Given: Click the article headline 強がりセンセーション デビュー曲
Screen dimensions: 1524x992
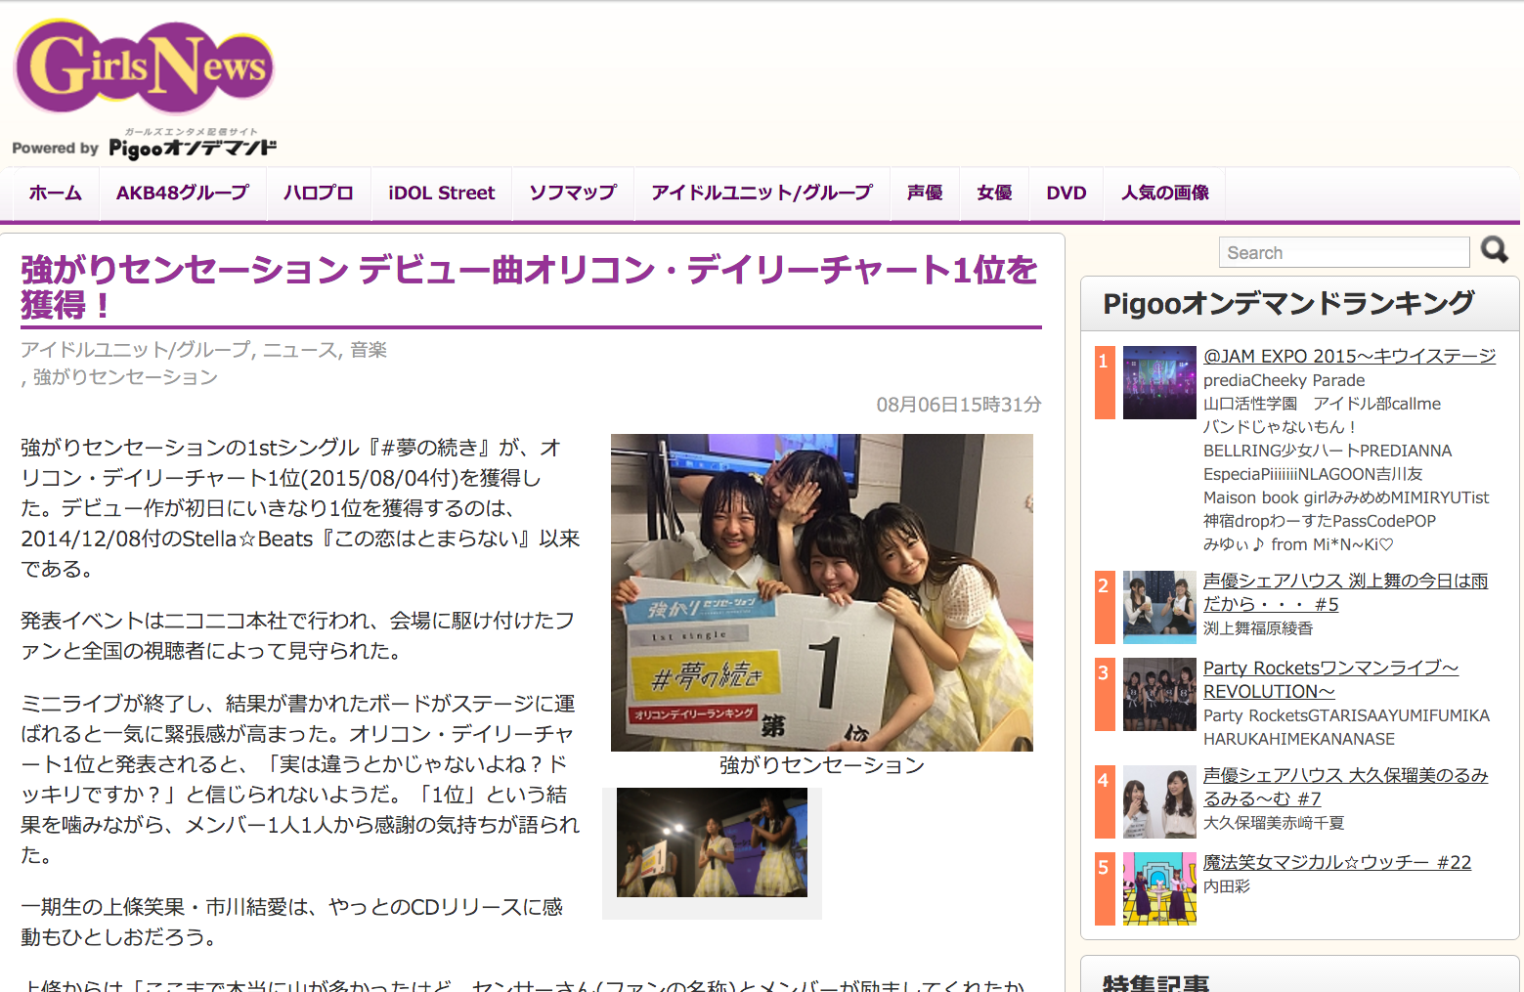Looking at the screenshot, I should (529, 286).
